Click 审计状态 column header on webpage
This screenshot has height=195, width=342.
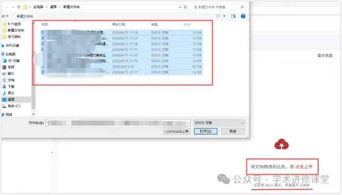tap(325, 56)
